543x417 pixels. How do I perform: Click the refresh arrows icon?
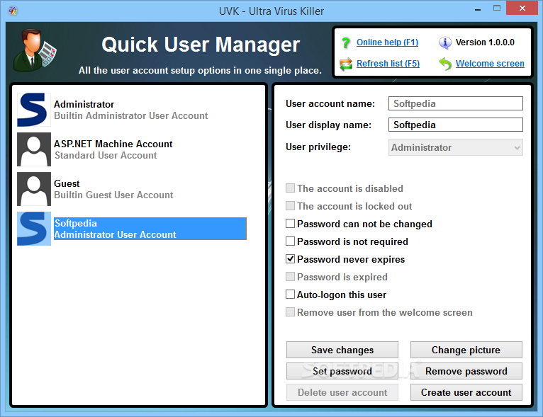(346, 64)
